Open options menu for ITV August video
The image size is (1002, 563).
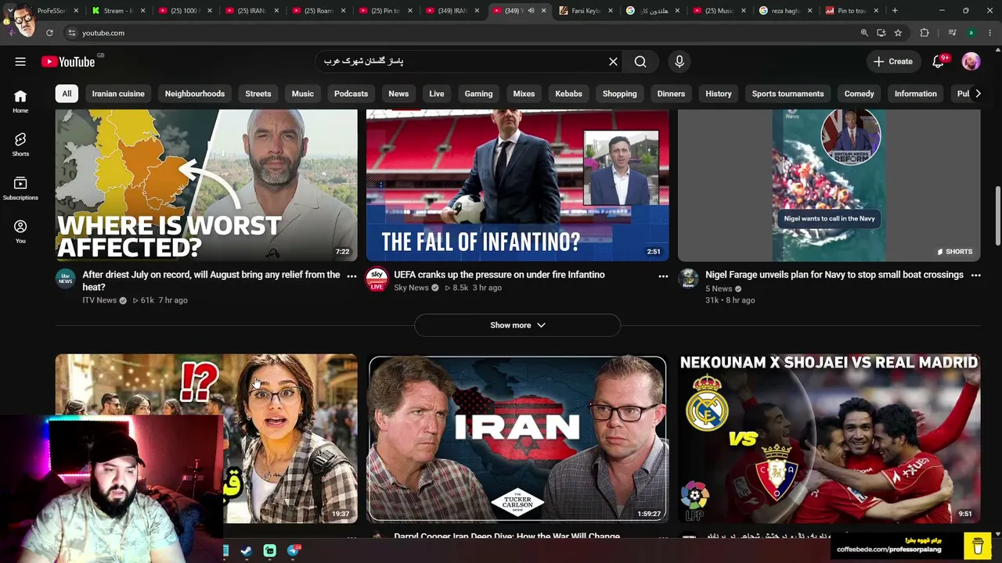pos(351,276)
